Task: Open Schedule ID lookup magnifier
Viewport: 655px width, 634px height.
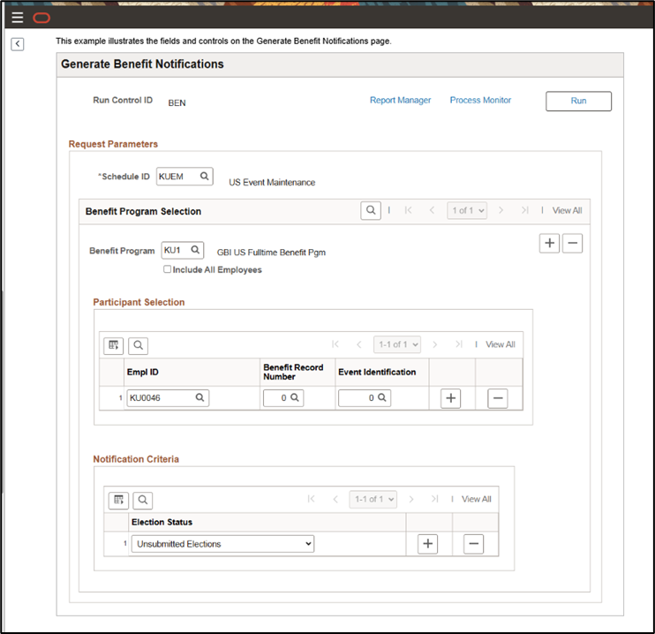Action: pyautogui.click(x=204, y=177)
